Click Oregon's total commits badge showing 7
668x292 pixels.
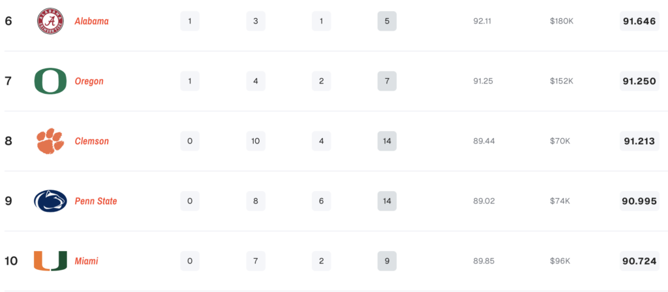click(387, 81)
